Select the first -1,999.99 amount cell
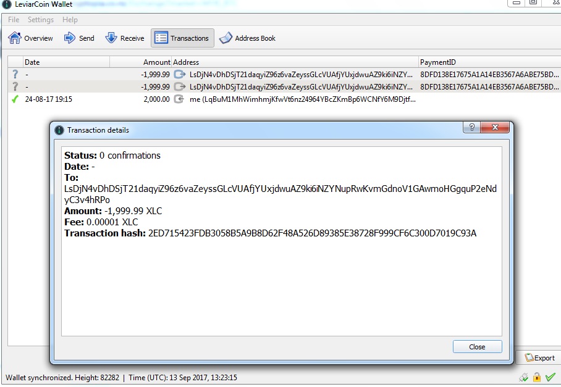 [155, 75]
